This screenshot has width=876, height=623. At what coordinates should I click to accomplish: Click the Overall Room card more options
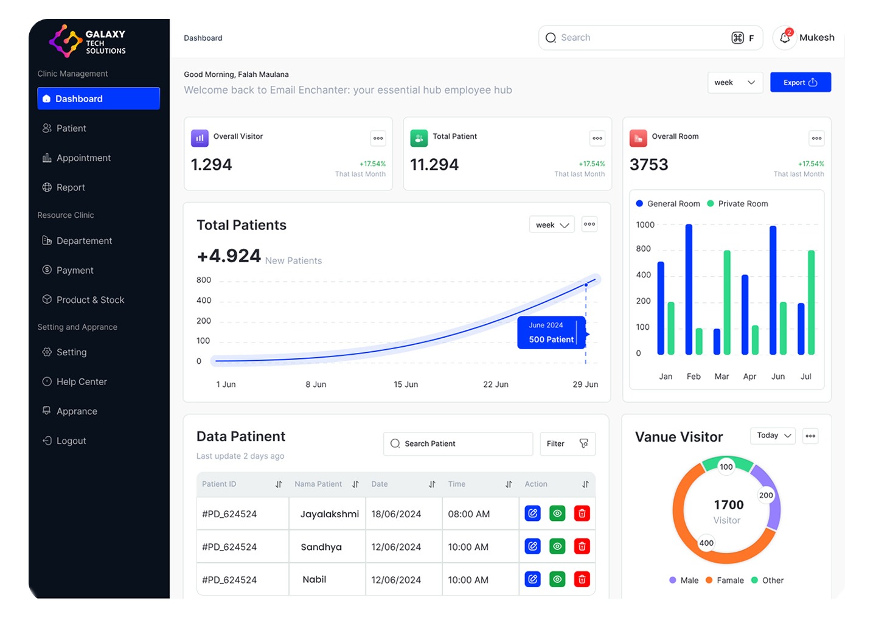pos(816,139)
